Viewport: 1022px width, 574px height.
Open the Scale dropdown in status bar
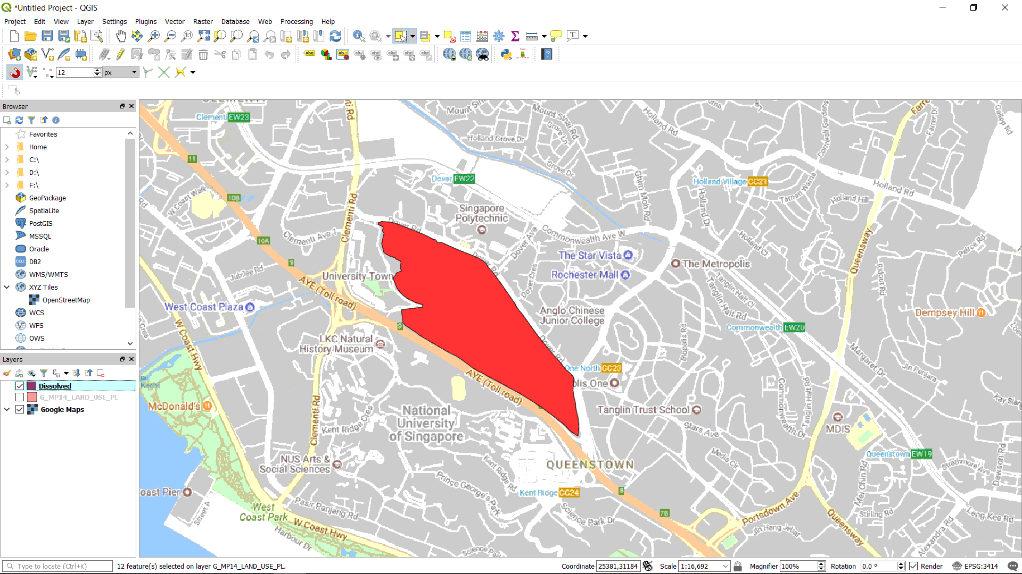(x=726, y=566)
